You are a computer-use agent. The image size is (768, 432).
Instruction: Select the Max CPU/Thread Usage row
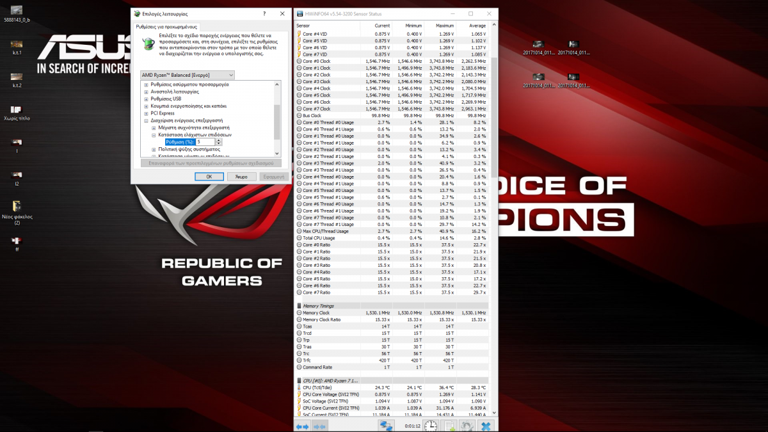click(392, 231)
